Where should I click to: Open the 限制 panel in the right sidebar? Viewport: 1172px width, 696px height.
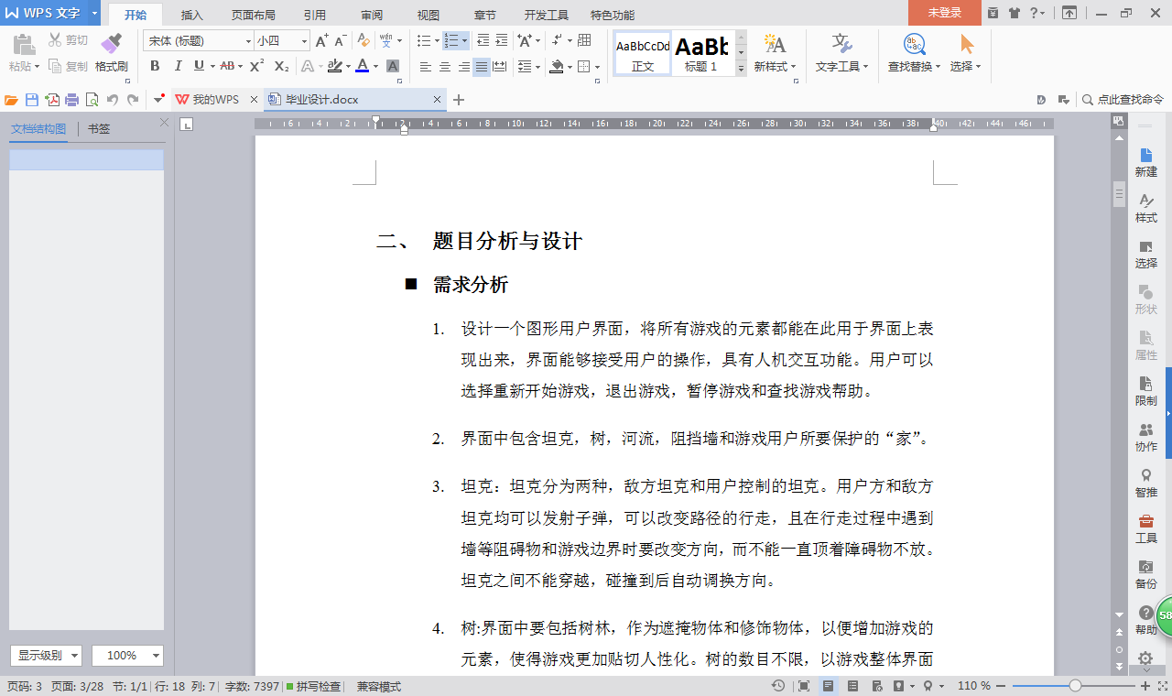click(x=1145, y=392)
